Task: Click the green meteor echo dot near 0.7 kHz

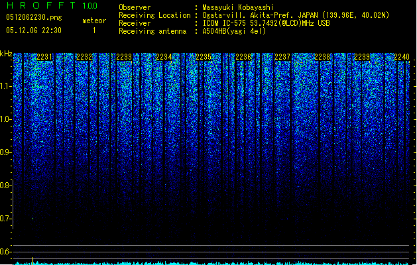Action: [x=33, y=219]
